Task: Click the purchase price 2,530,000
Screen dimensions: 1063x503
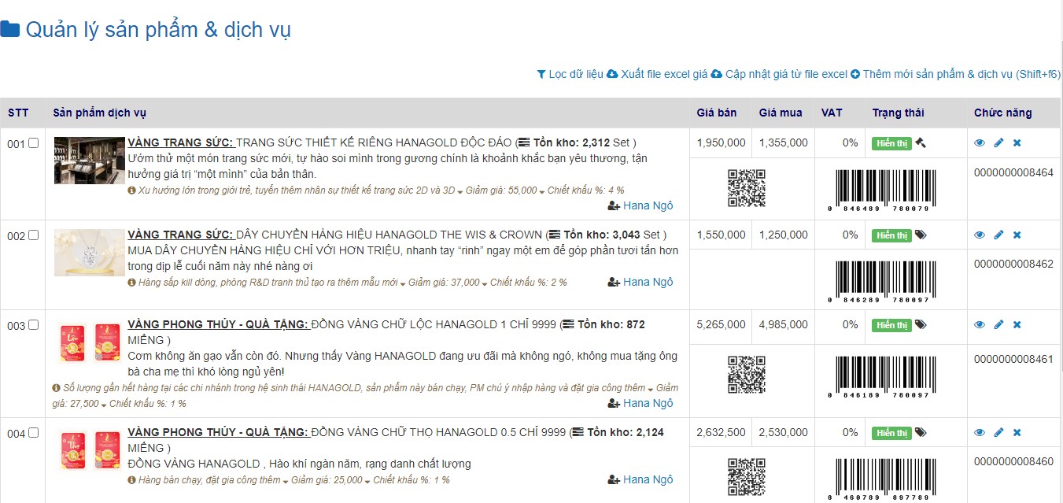Action: [783, 432]
